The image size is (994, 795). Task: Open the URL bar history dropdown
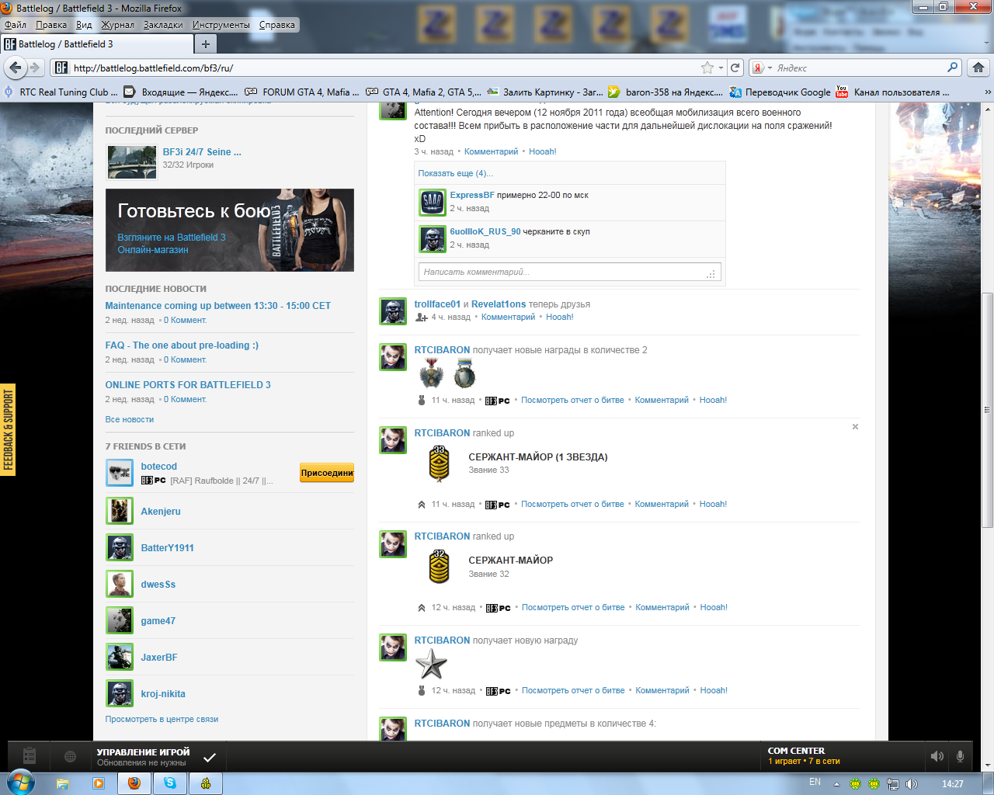click(x=721, y=68)
